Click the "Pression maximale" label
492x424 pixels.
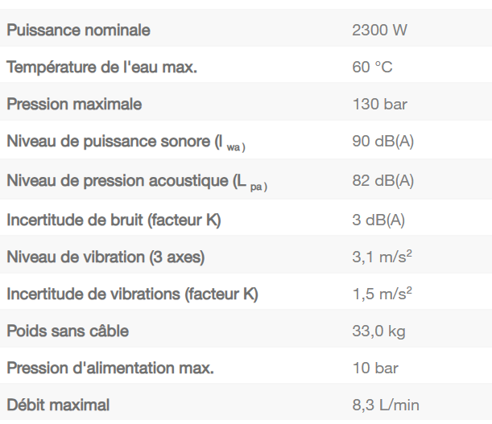[x=74, y=105]
